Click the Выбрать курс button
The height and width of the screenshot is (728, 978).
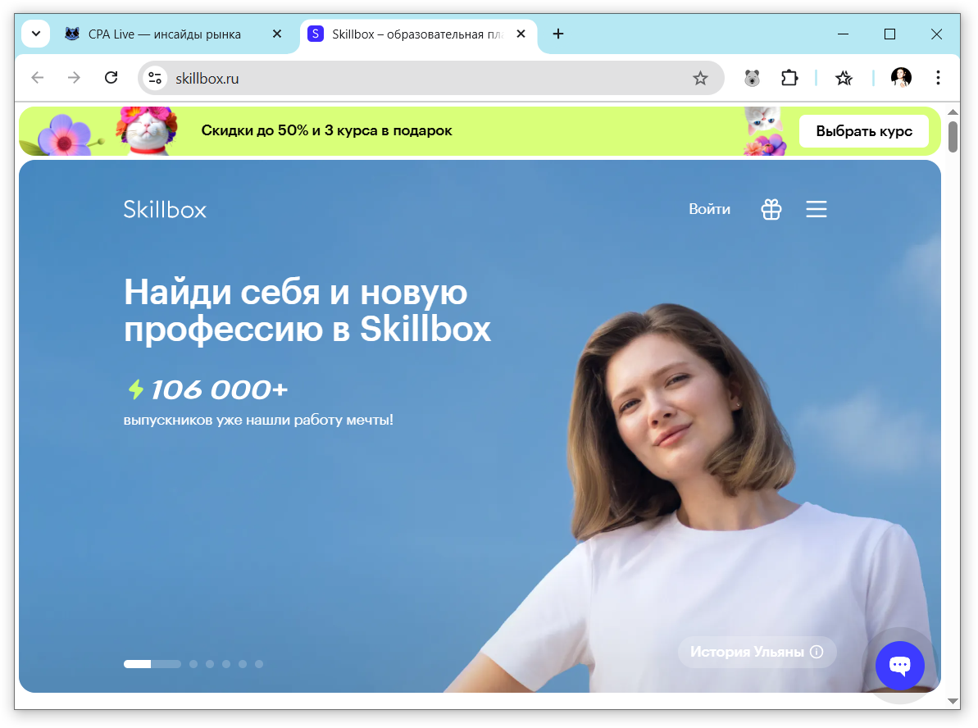[864, 131]
